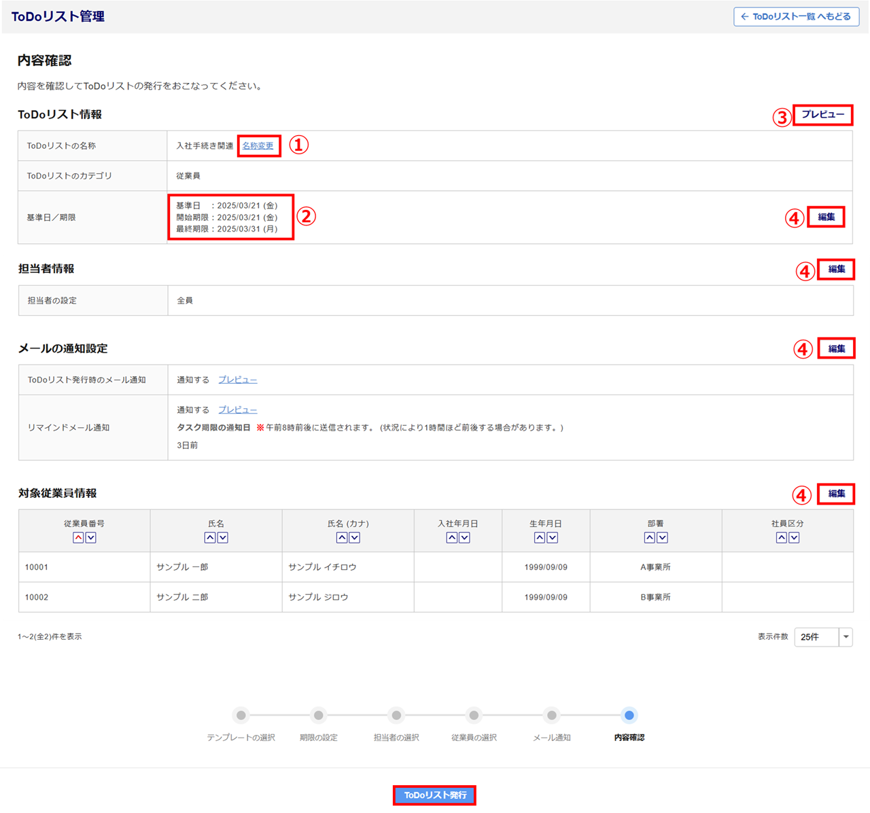Preview the リマインドメール通知 mail
Image resolution: width=870 pixels, height=813 pixels.
click(237, 410)
